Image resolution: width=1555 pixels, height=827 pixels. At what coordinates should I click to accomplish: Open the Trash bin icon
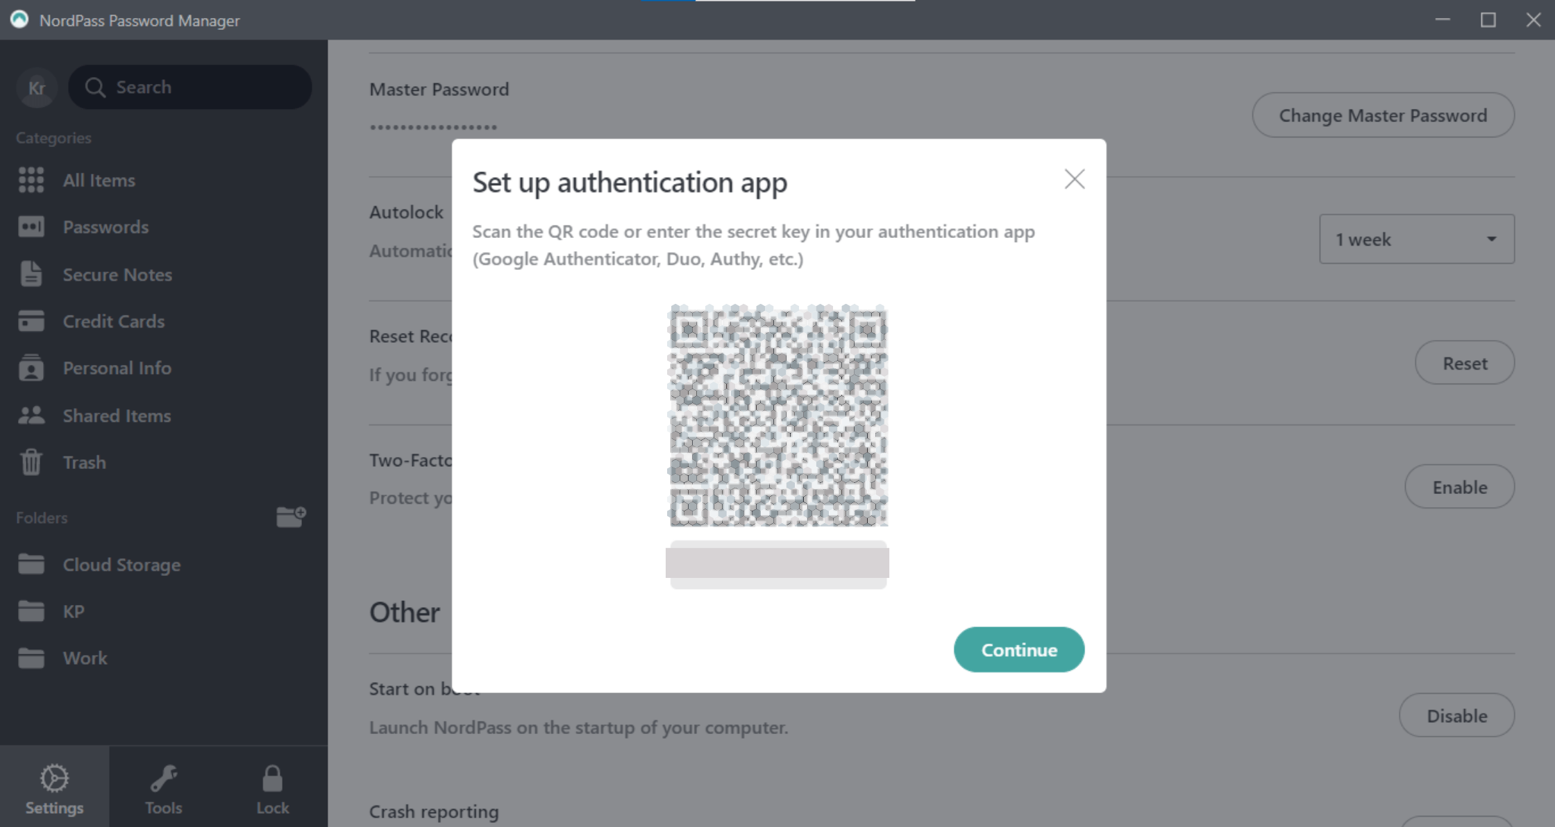coord(31,462)
